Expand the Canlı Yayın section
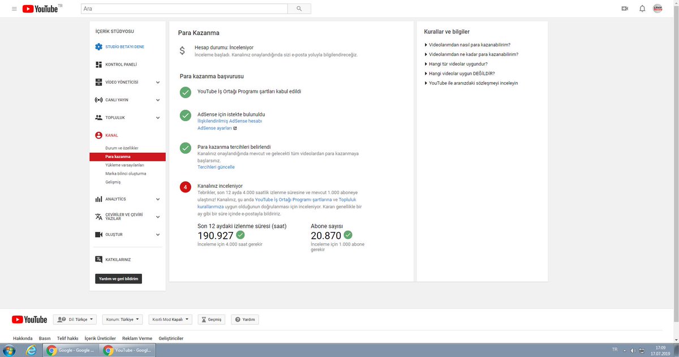This screenshot has height=357, width=679. point(158,100)
